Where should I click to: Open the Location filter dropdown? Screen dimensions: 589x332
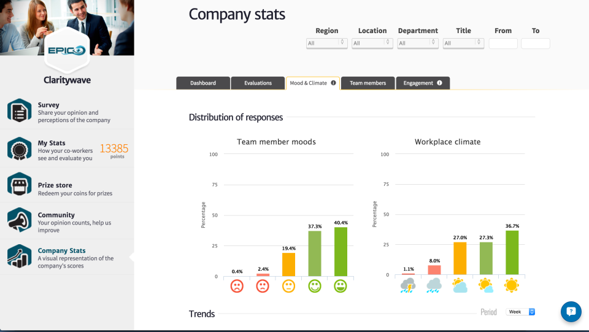[x=372, y=44]
